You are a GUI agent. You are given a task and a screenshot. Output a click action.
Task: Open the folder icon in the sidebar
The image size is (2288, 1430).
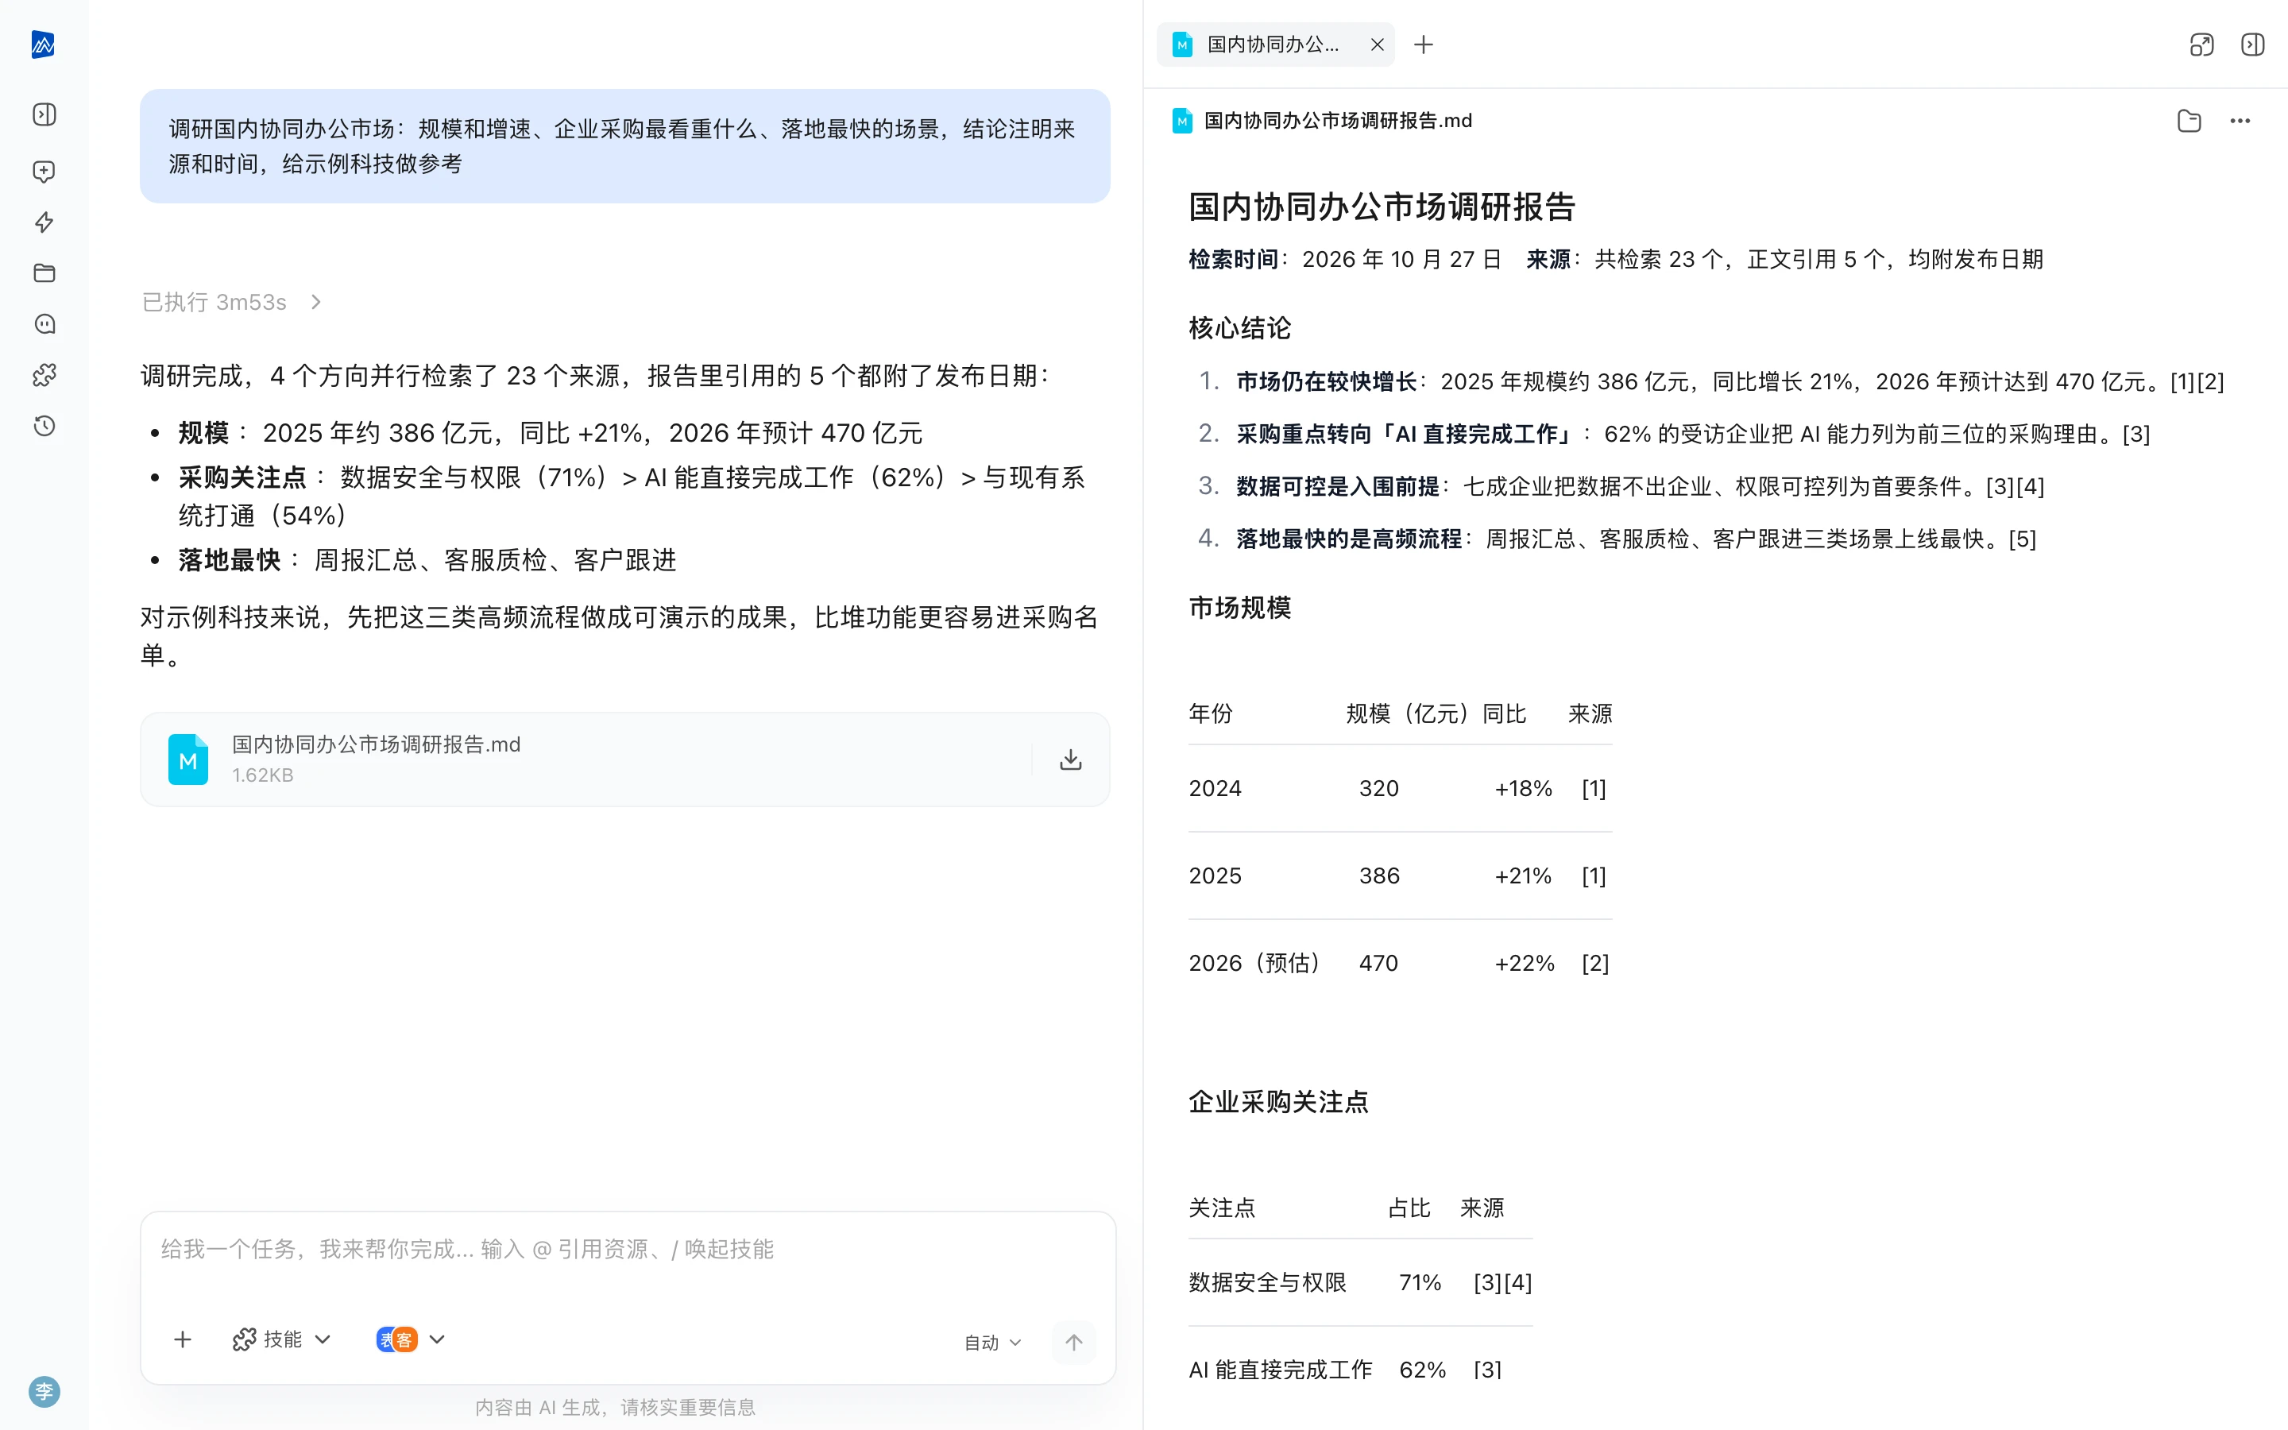pos(44,273)
